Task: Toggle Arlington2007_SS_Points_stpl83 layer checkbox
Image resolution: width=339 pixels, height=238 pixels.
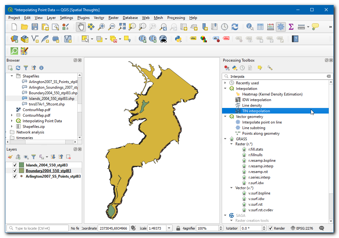Action: (15, 176)
